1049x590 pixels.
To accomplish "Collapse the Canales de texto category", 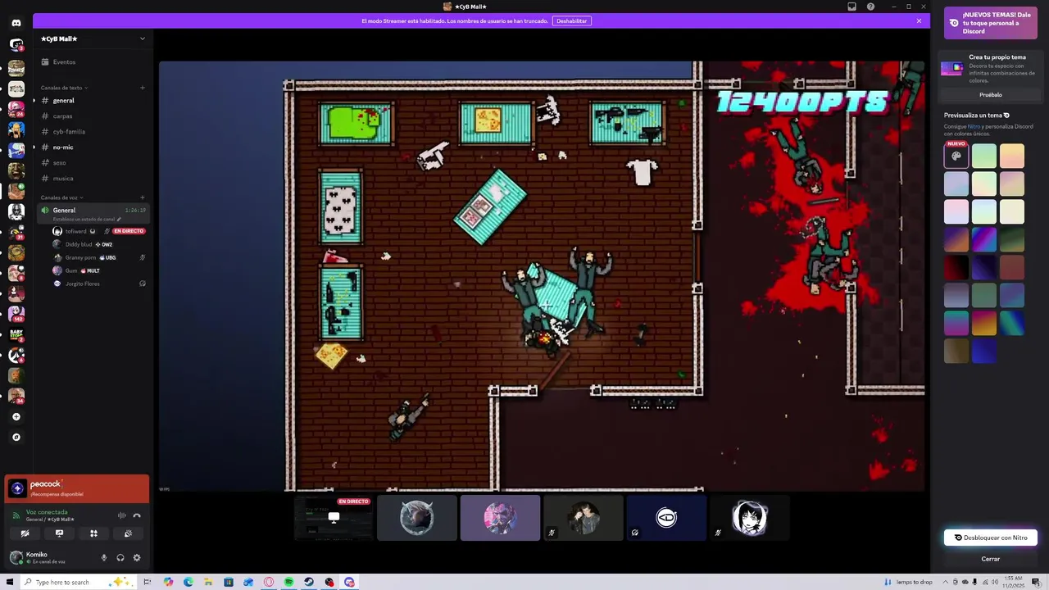I will (x=63, y=88).
